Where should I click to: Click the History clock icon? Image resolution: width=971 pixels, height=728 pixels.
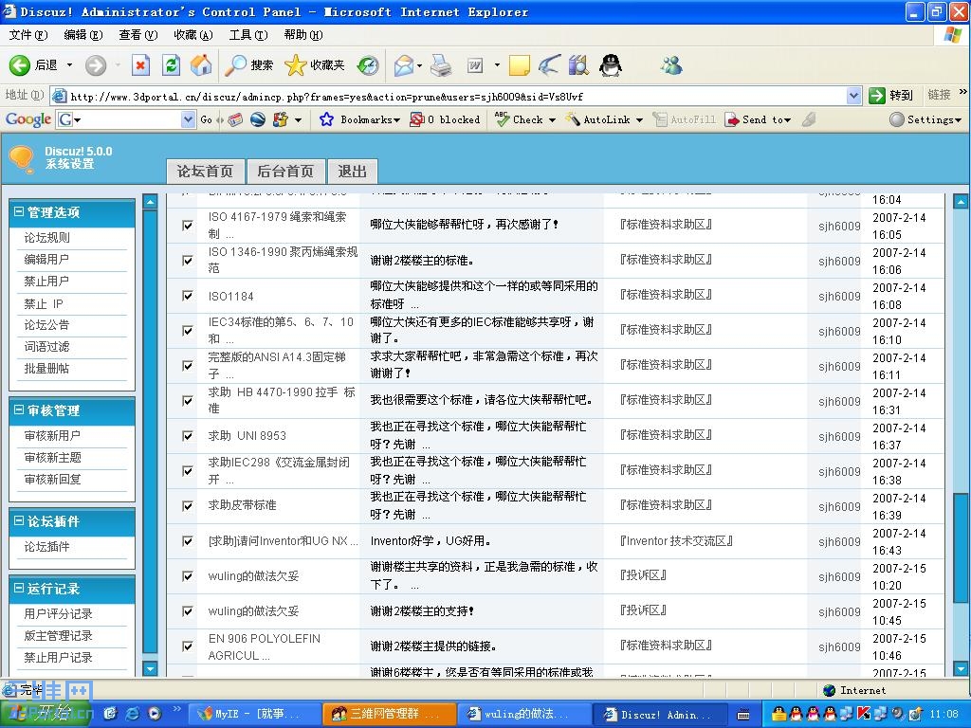click(x=368, y=65)
